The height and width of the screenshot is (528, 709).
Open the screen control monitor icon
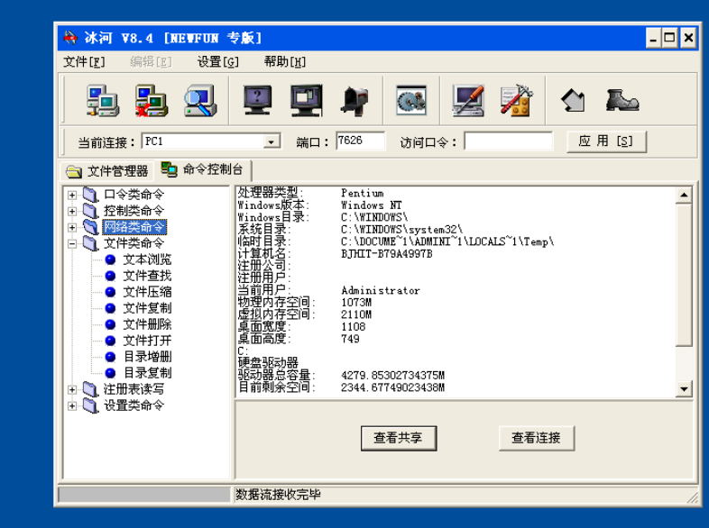[306, 100]
